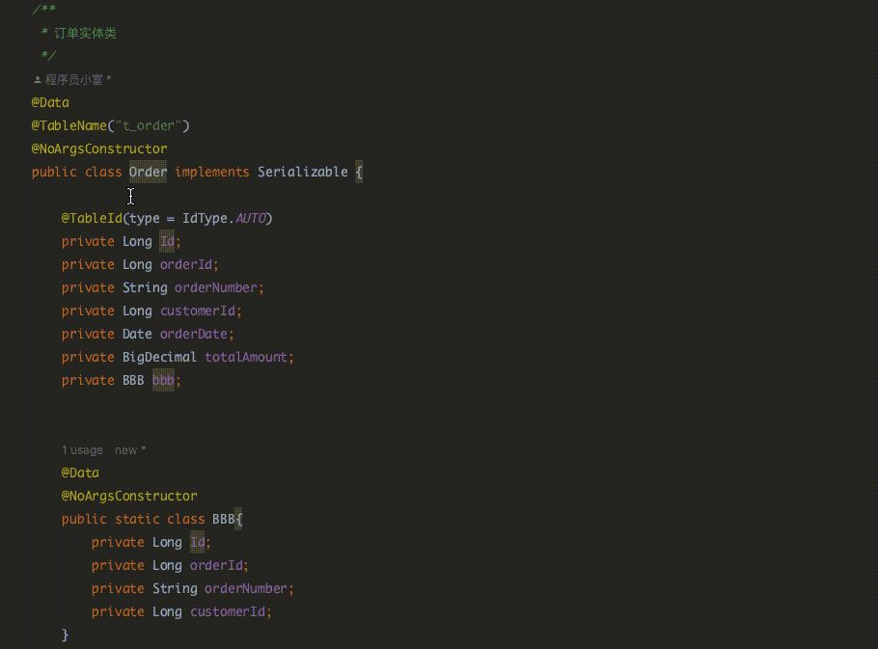Click the author hint icon above @Data
Image resolution: width=878 pixels, height=649 pixels.
point(37,80)
